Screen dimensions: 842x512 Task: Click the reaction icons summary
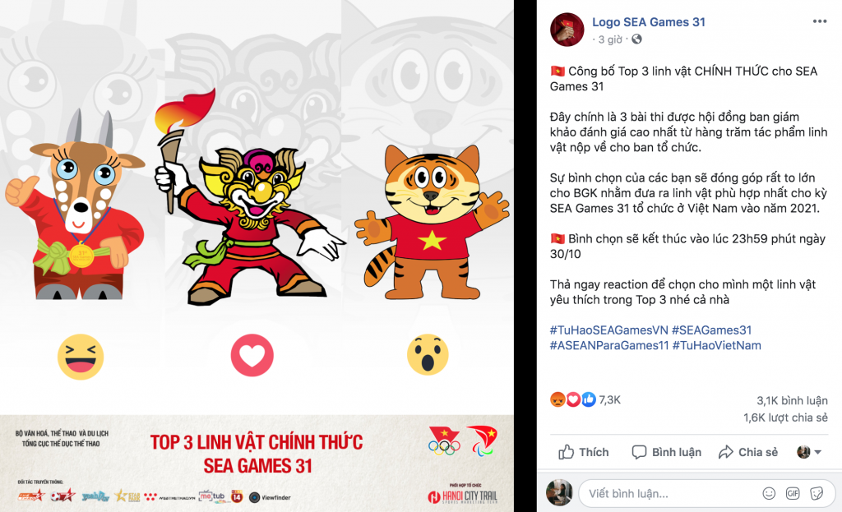[x=573, y=399]
